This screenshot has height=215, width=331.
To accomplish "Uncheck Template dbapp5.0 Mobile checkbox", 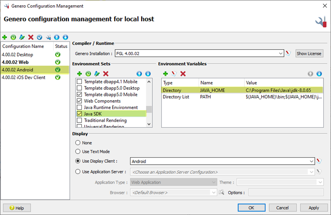I will (x=79, y=94).
